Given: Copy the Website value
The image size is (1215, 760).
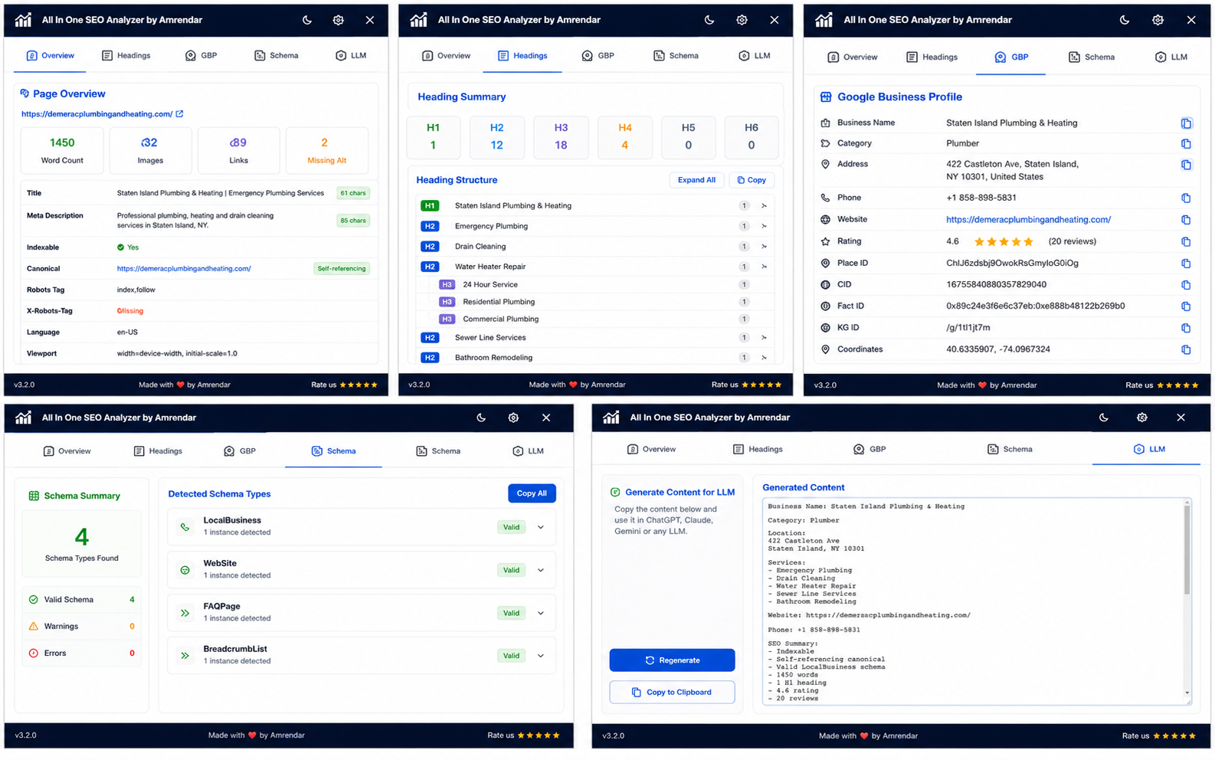Looking at the screenshot, I should click(x=1186, y=220).
